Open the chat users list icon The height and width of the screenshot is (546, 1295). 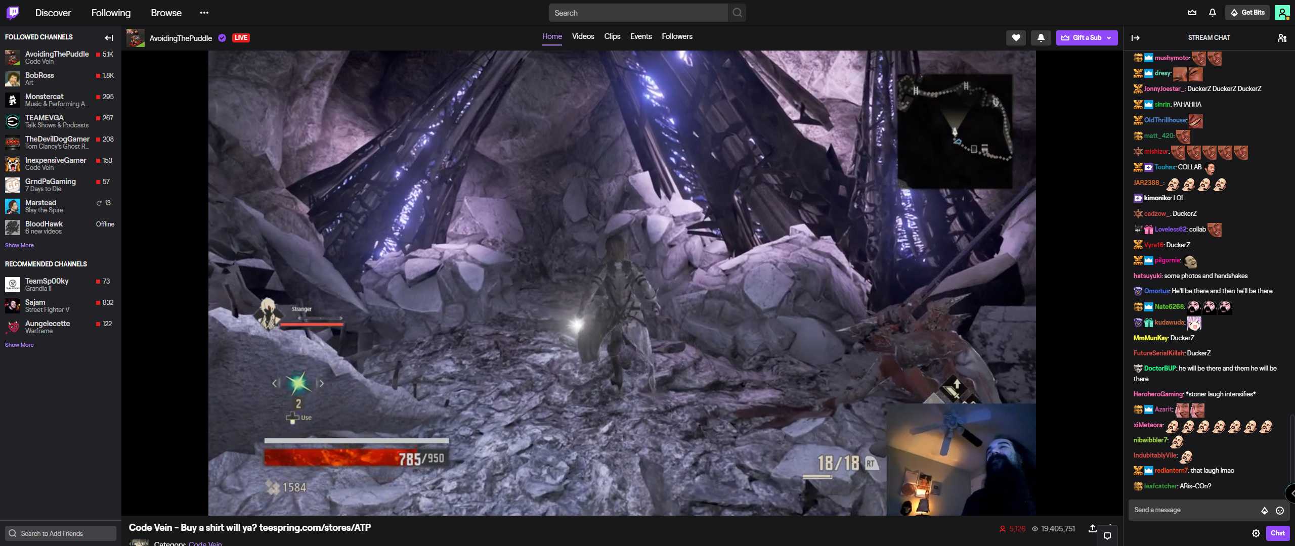point(1282,38)
